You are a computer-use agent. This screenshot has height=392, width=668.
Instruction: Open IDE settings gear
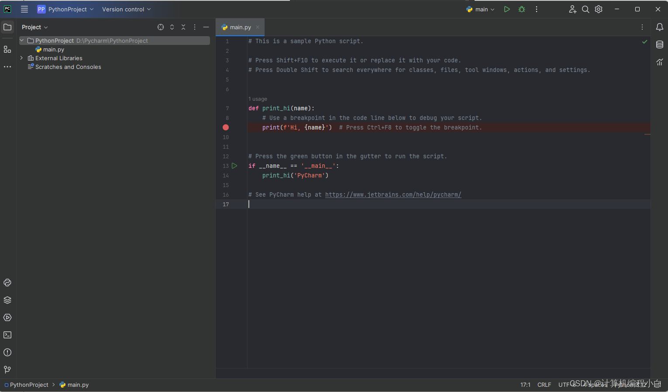tap(599, 9)
